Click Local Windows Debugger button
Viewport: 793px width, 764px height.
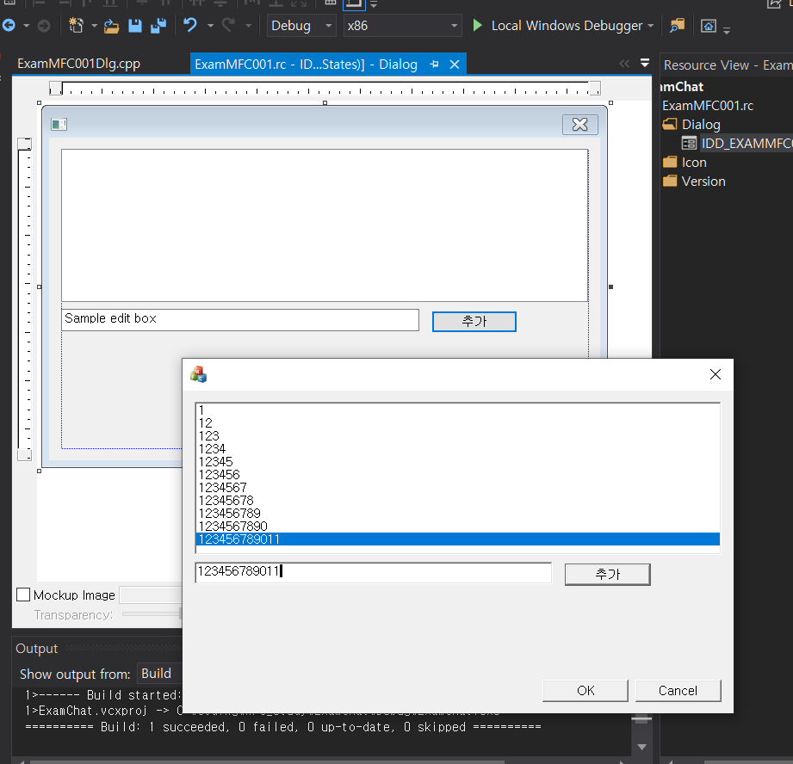567,25
